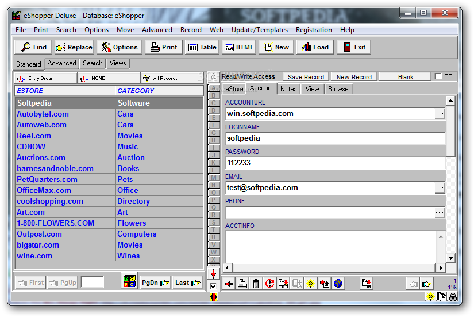Click the red and yellow splitter icon
Screen dimensions: 474x317
213,297
